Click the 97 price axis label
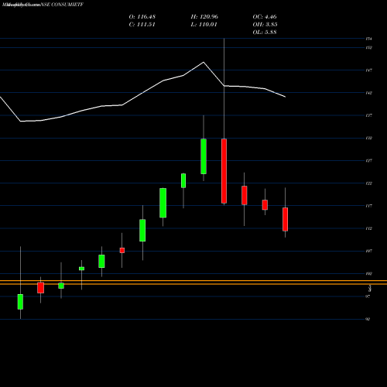The width and height of the screenshot is (387, 387). pos(368,296)
